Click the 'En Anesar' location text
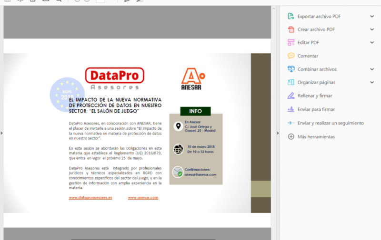Screen dimensions: 381x240 click(x=193, y=122)
